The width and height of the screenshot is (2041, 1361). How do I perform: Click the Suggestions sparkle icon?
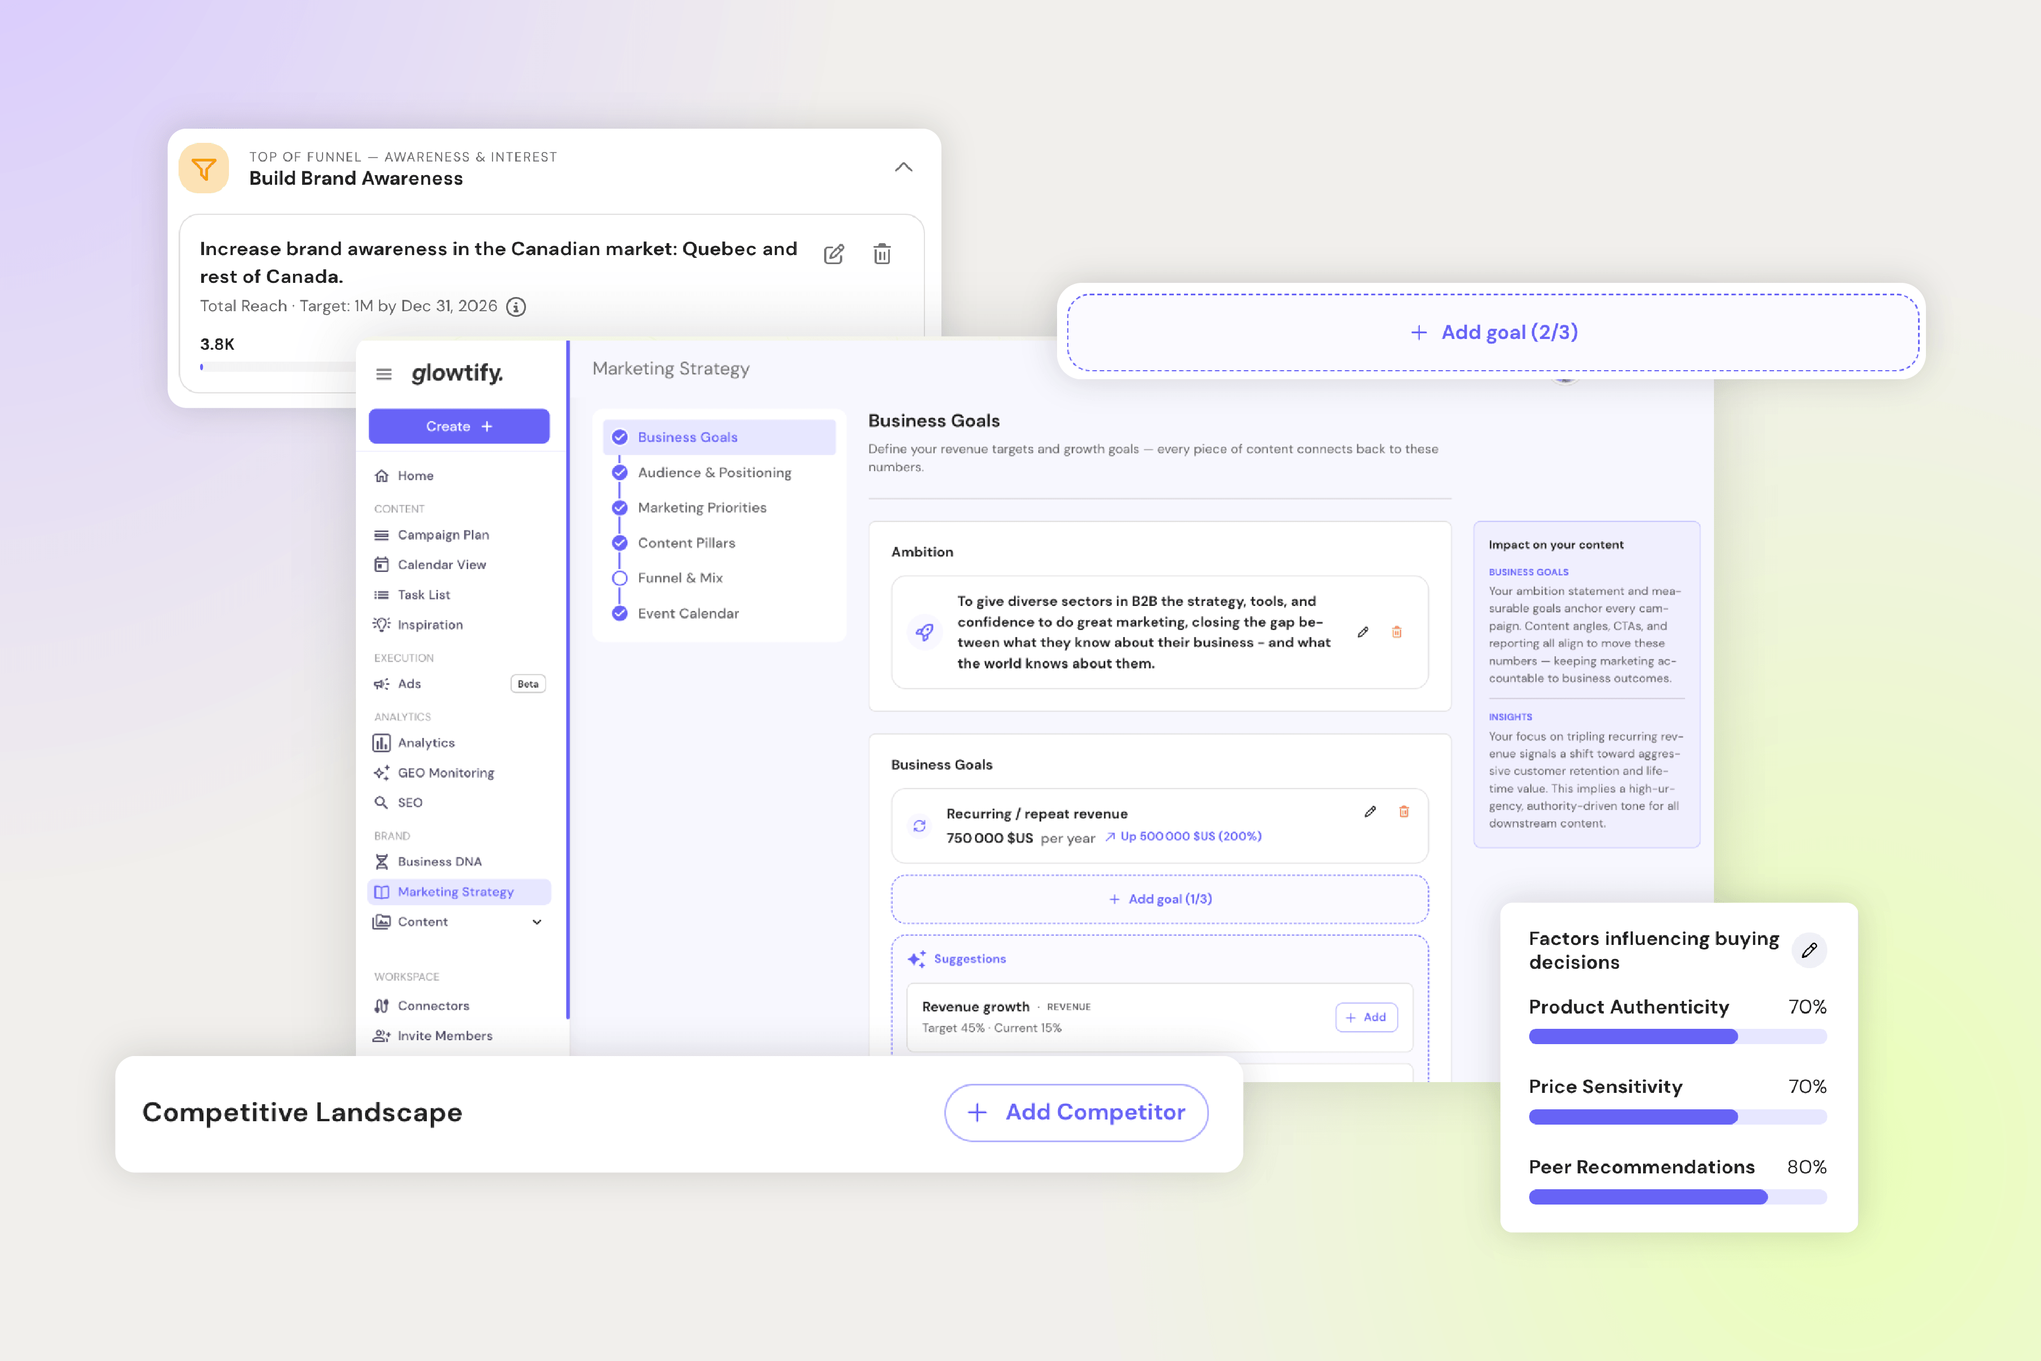[x=916, y=959]
